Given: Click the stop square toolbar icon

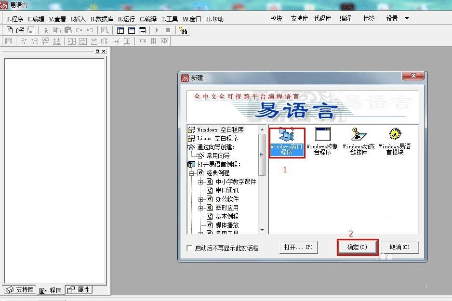Looking at the screenshot, I should pyautogui.click(x=168, y=30).
